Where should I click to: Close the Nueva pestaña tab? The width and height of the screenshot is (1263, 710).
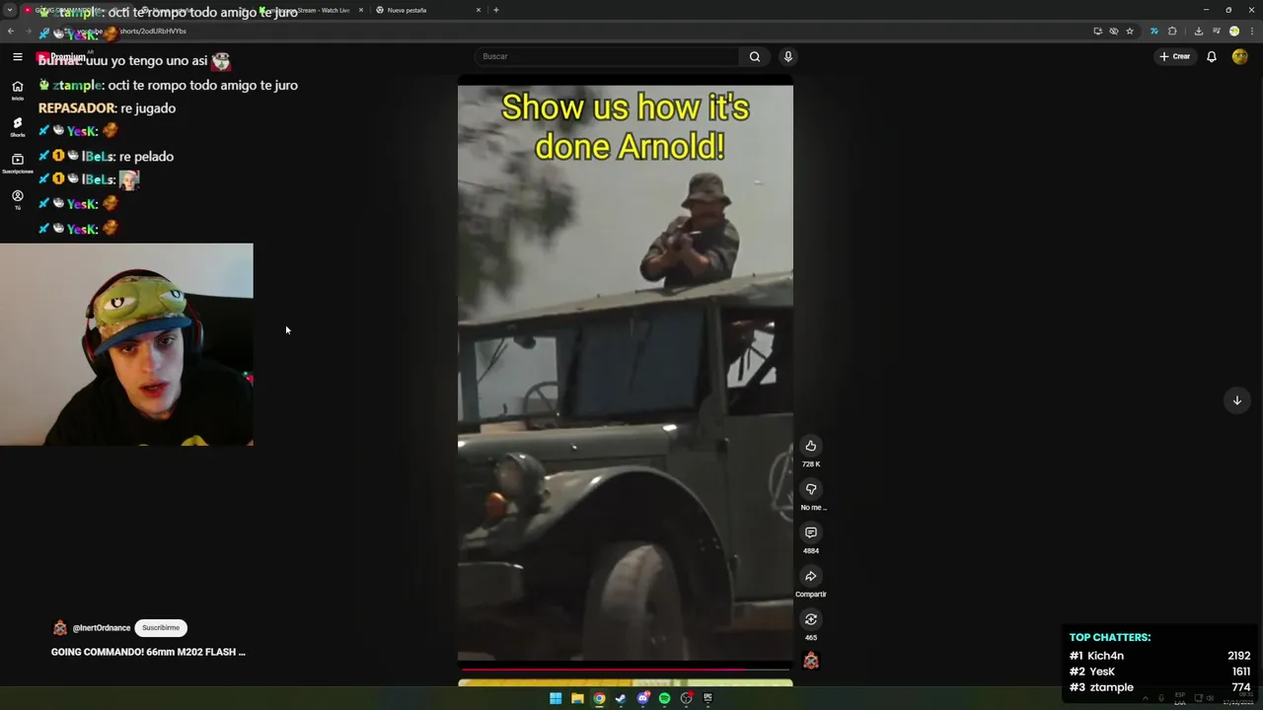[479, 10]
